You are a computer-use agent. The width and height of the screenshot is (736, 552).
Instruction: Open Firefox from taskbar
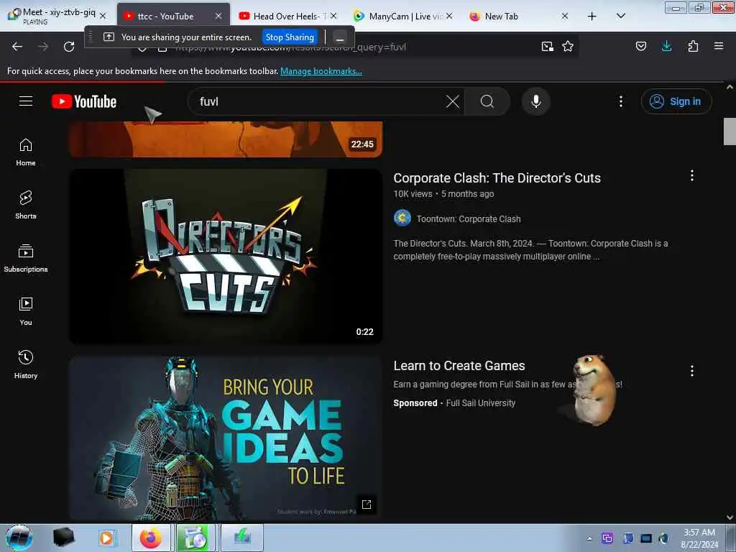point(150,538)
